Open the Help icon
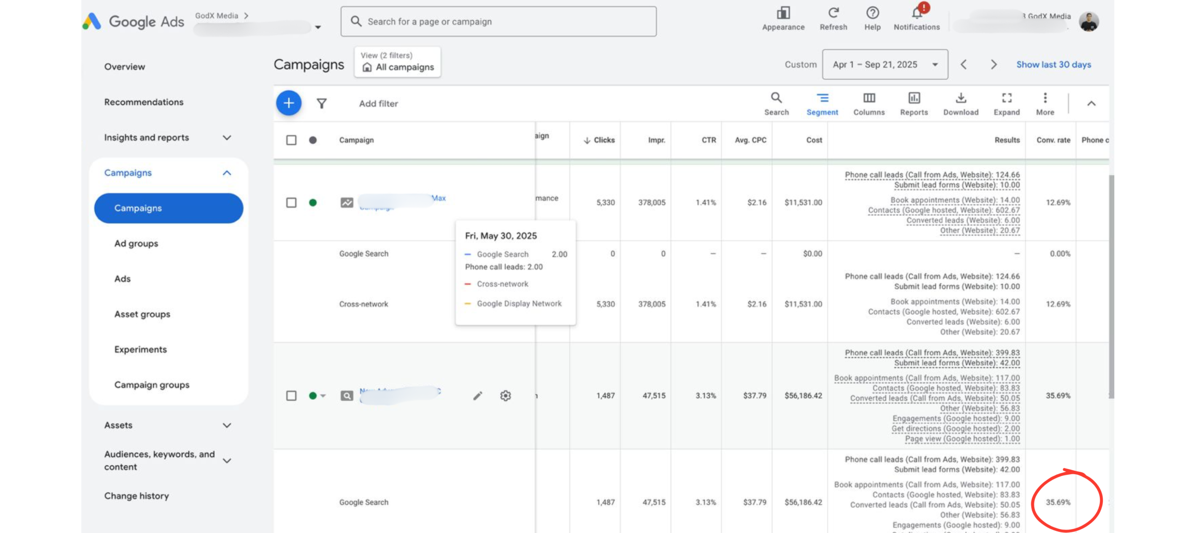Image resolution: width=1196 pixels, height=533 pixels. pos(872,13)
